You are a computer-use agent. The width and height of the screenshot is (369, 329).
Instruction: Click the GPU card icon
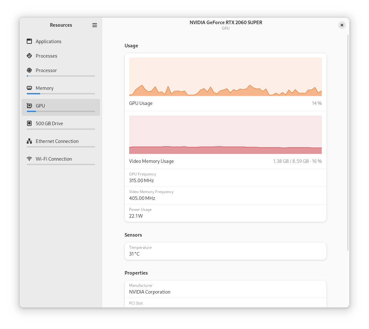[29, 106]
